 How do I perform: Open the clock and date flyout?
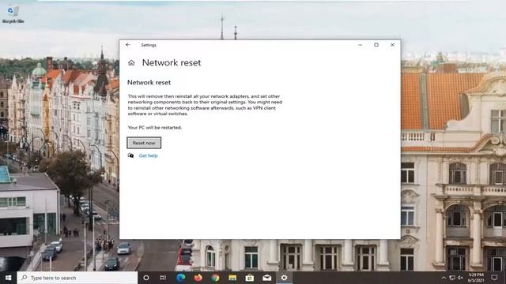click(x=476, y=278)
